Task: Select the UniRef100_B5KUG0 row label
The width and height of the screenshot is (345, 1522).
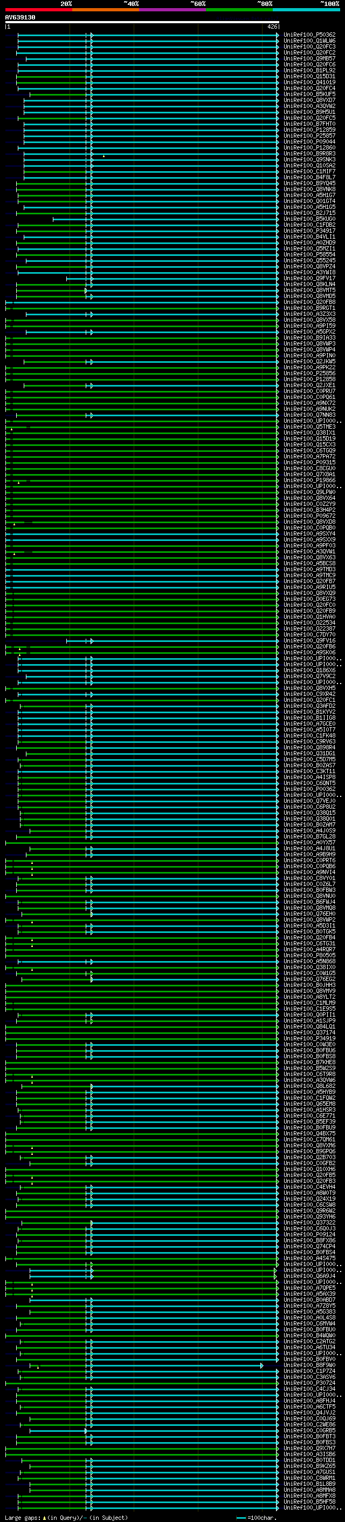Action: point(309,219)
